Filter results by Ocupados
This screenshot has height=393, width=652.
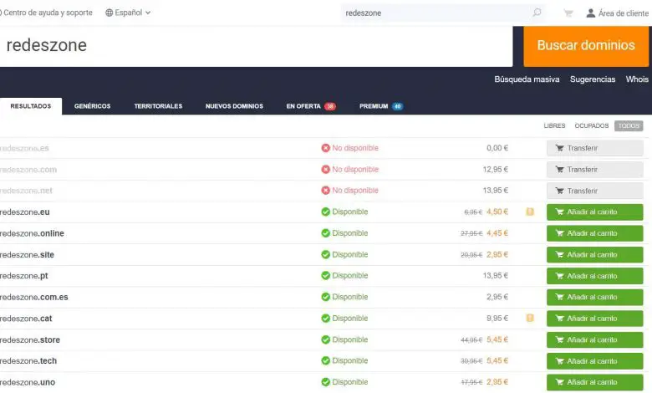pyautogui.click(x=591, y=125)
